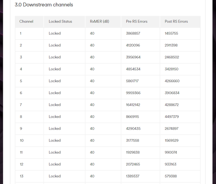
Task: Click Post RS Errors value 2911398
Action: coord(171,45)
